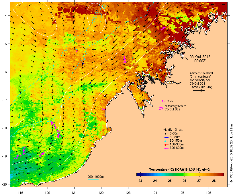235x195 pixels.
Task: Click the 123 longitude axis label
Action: [128, 193]
